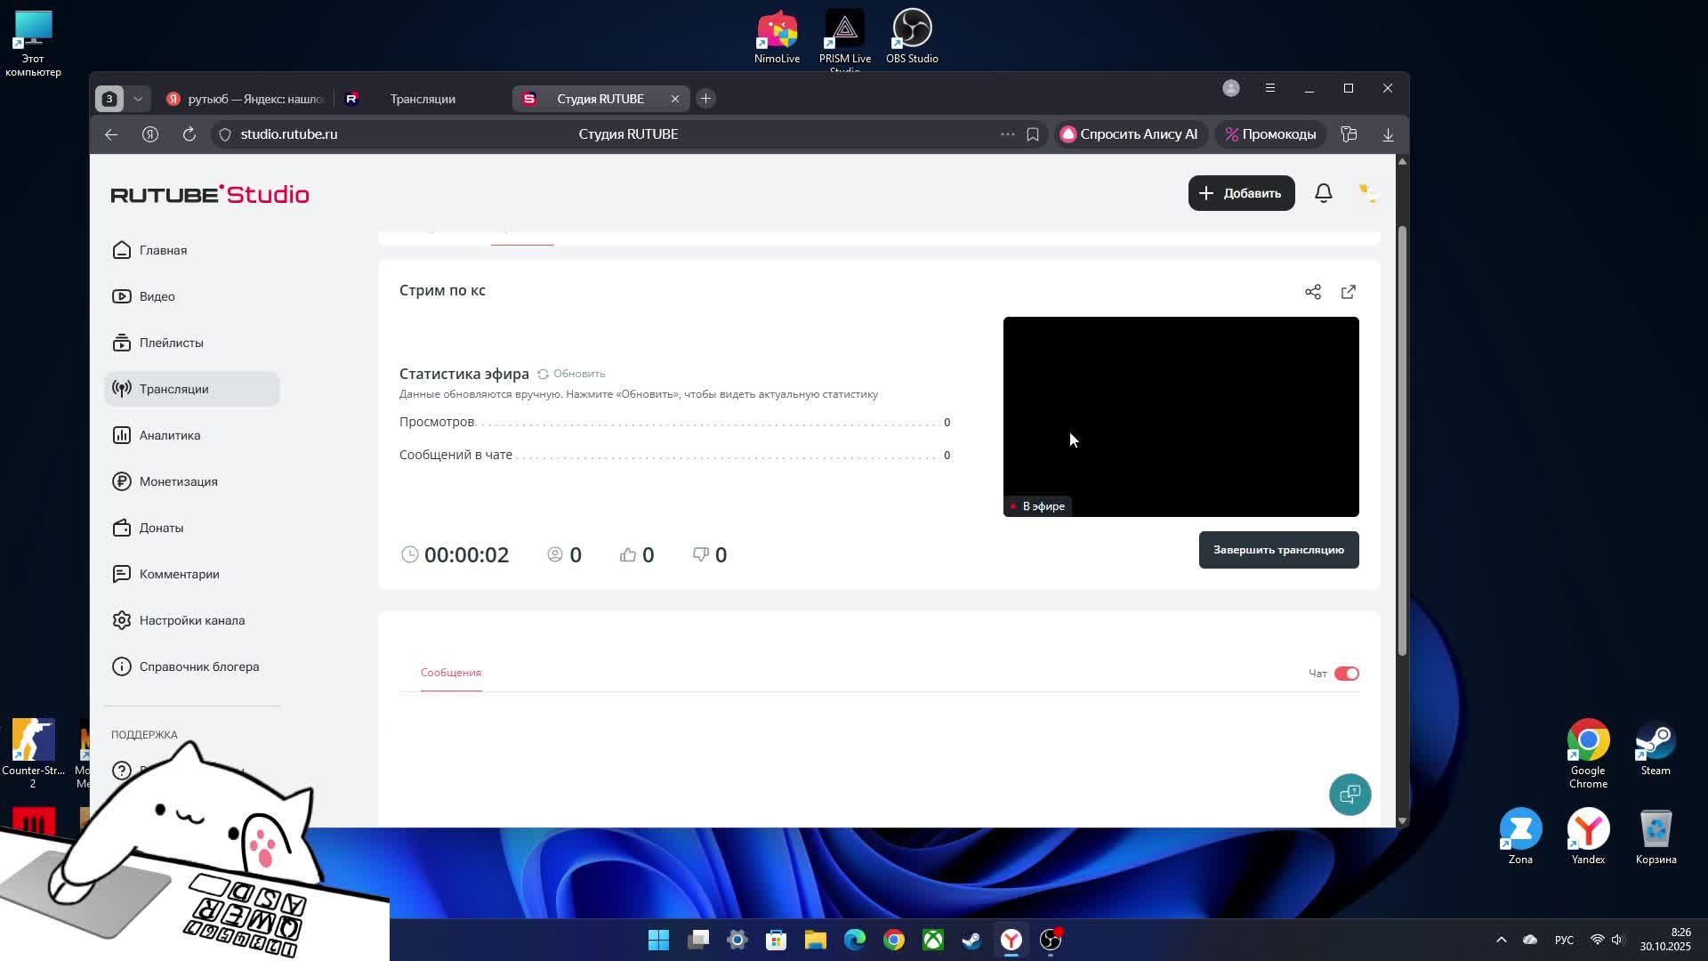Expand the tab group dropdown arrow
Screen dimensions: 1708x961
pos(138,99)
